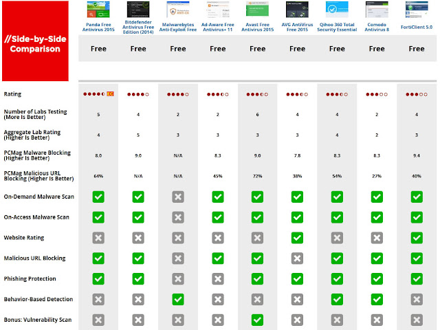Image resolution: width=440 pixels, height=330 pixels.
Task: Click Avast's 72% malicious URL blocking value
Action: 257,176
